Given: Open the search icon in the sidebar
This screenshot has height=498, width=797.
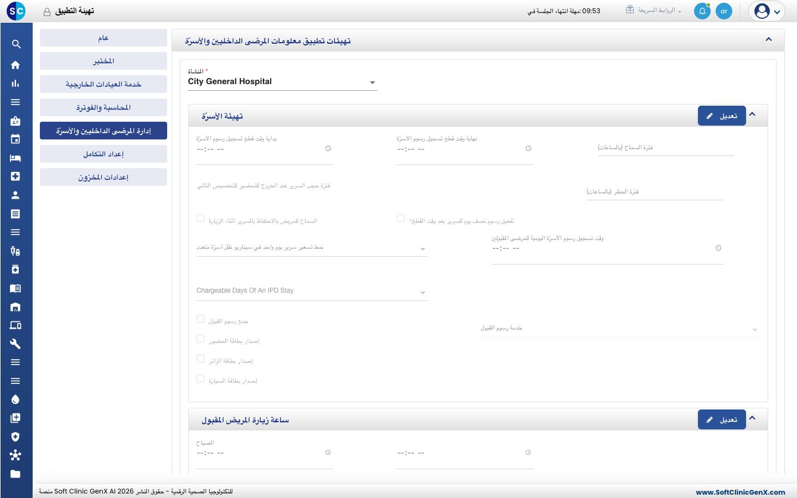Looking at the screenshot, I should (16, 44).
